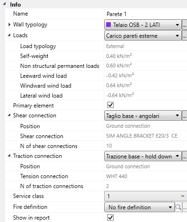
Task: Open ellipsis button next to Fire definition
Action: point(185,207)
